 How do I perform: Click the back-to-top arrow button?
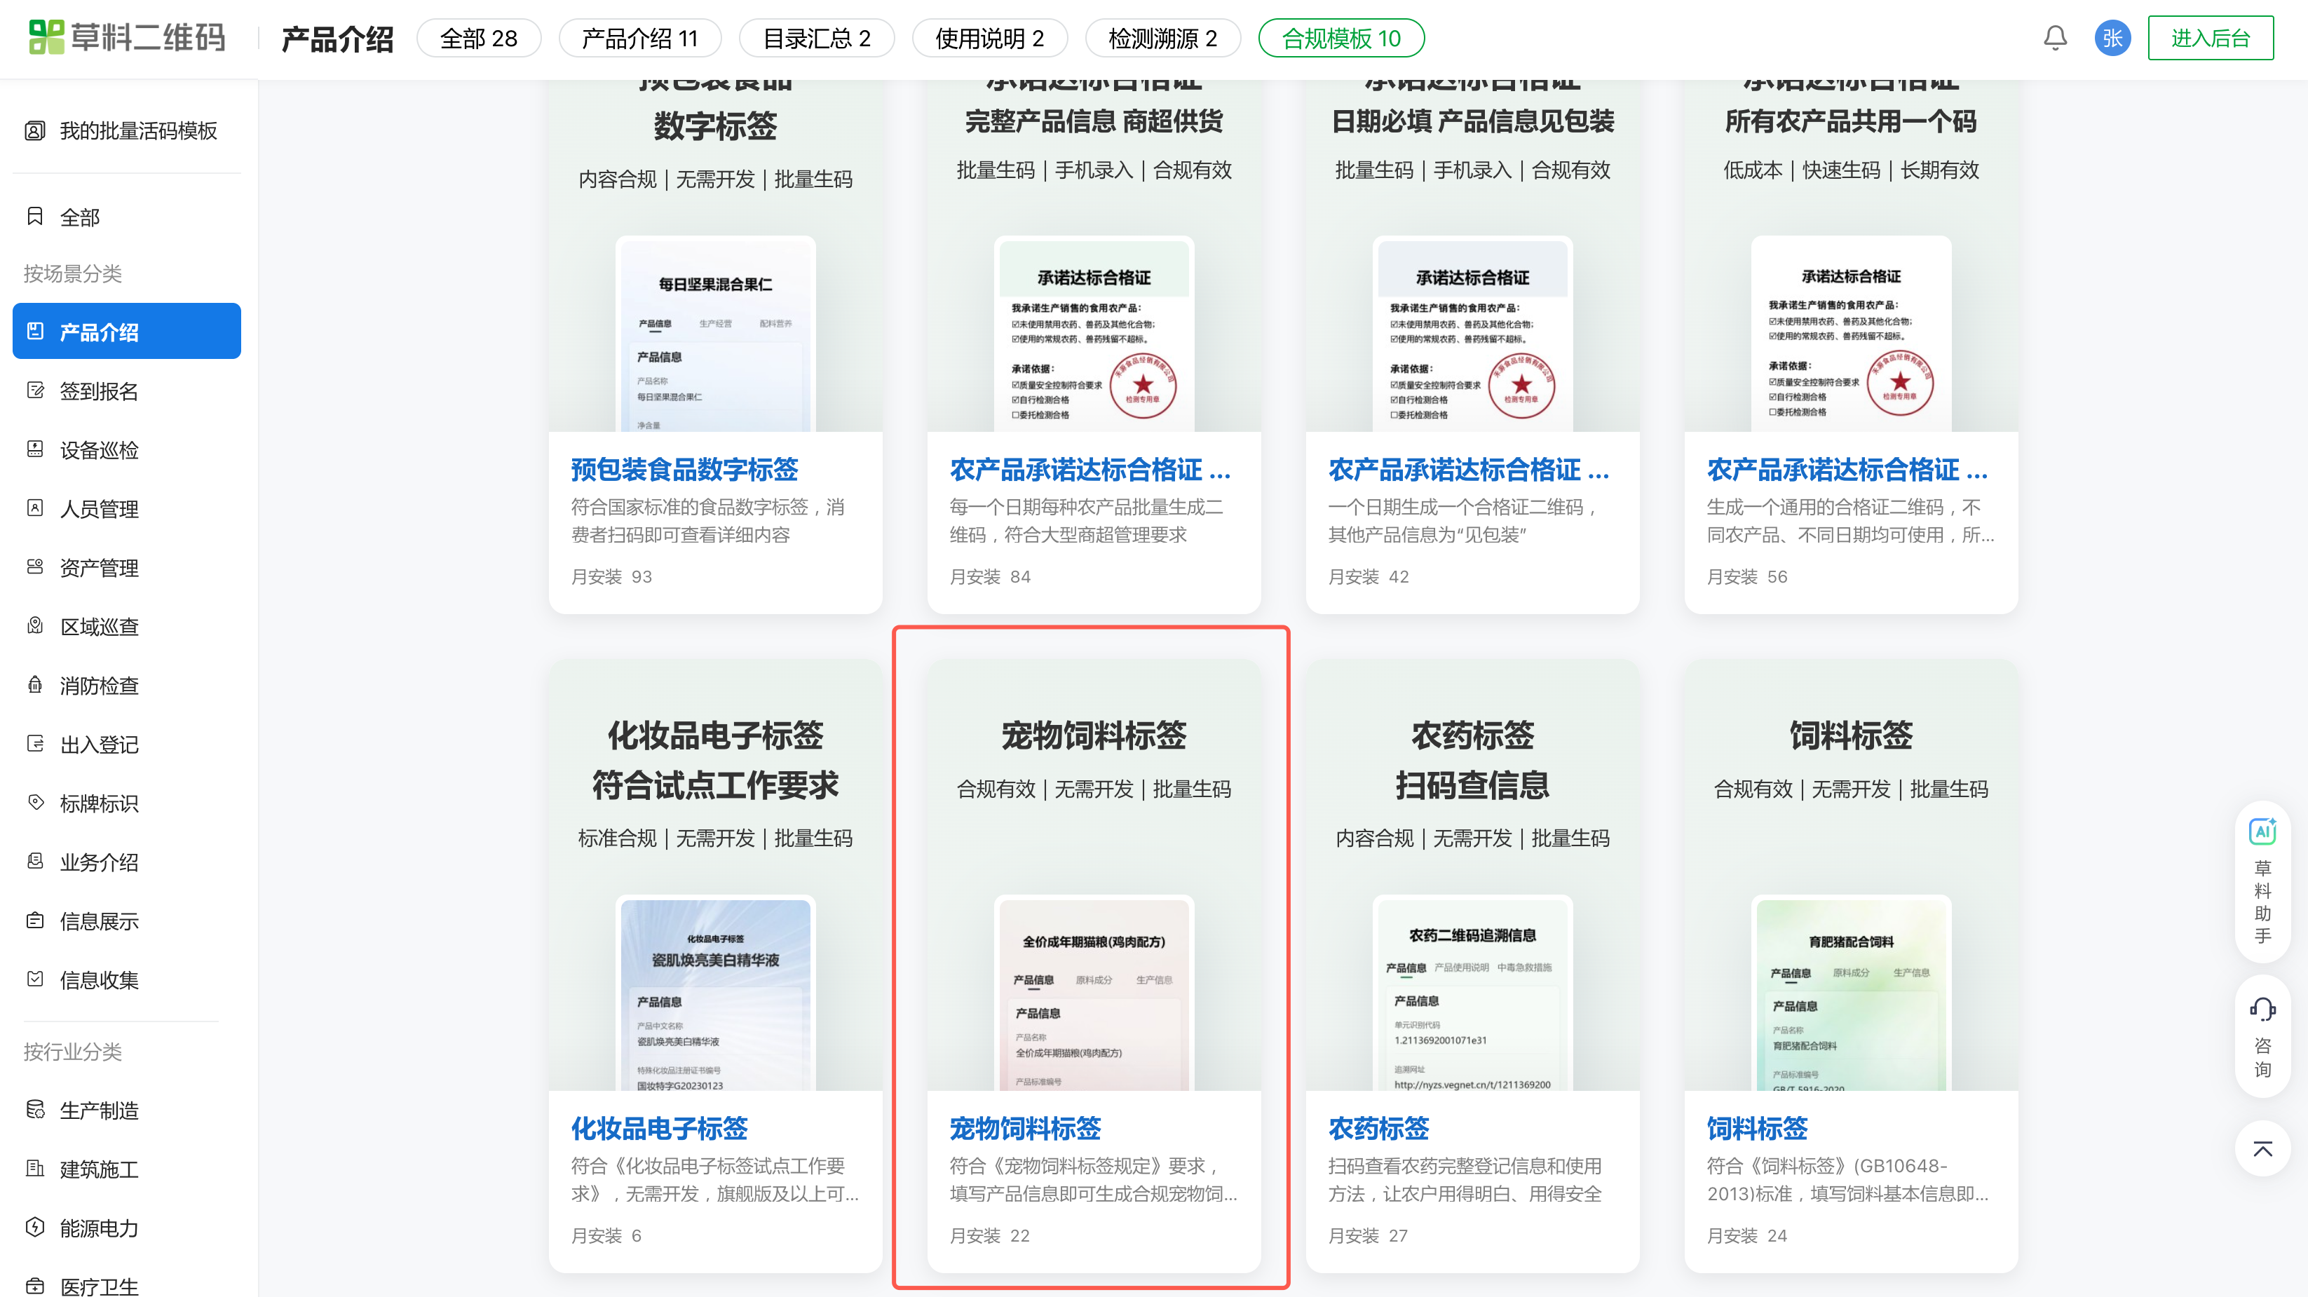tap(2262, 1149)
